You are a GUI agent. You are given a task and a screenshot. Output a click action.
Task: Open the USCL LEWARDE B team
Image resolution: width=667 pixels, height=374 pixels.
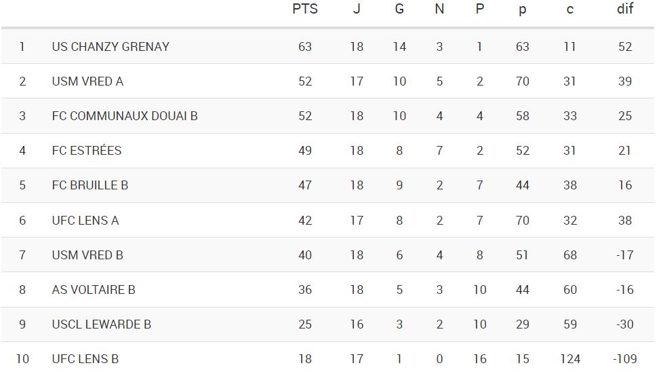point(102,324)
